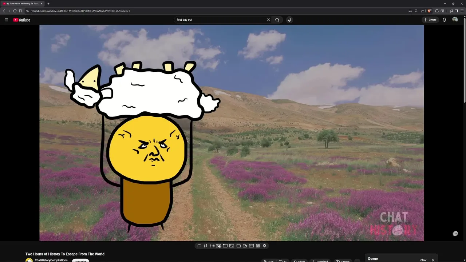The height and width of the screenshot is (262, 466).
Task: Open the playback speed gauge icon
Action: 245,246
